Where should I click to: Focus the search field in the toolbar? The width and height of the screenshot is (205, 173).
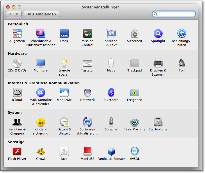coord(177,14)
